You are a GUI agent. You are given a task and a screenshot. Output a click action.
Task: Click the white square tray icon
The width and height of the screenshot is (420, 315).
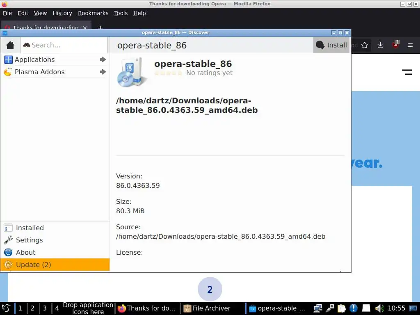click(x=366, y=308)
